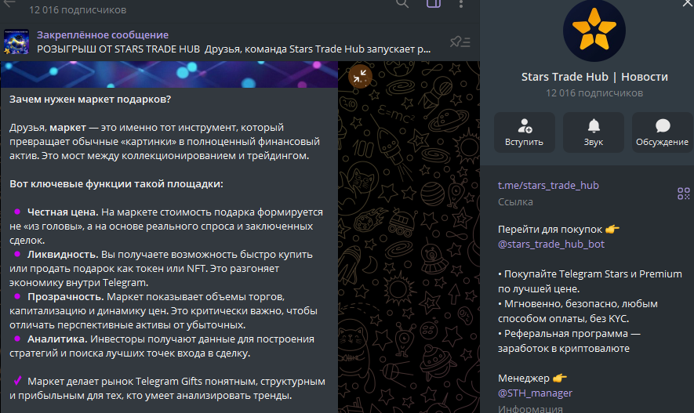This screenshot has height=413, width=694.
Task: Click the search icon in chat header
Action: (402, 4)
